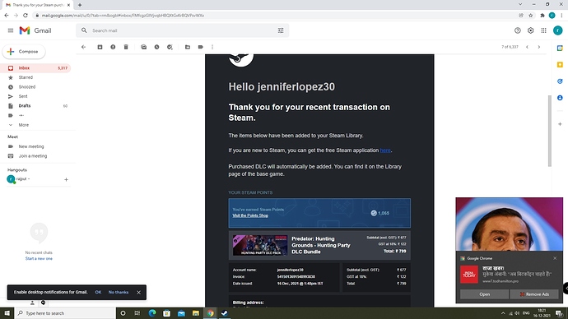
Task: Open the More actions three-dot menu
Action: pyautogui.click(x=212, y=47)
